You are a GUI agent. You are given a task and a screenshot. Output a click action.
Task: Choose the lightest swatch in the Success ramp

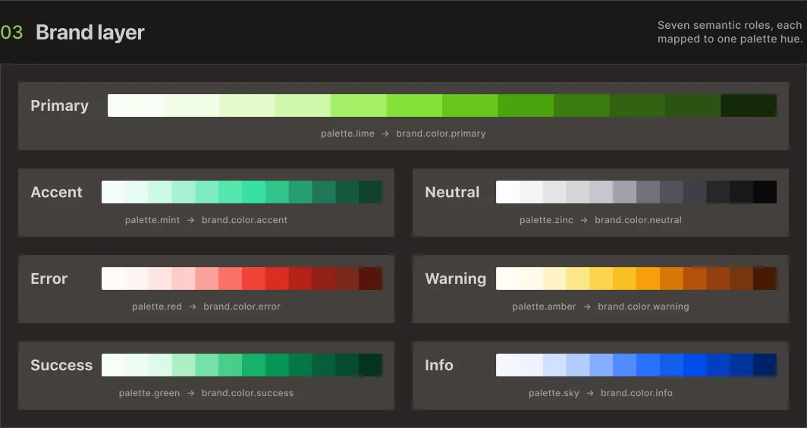pos(113,365)
